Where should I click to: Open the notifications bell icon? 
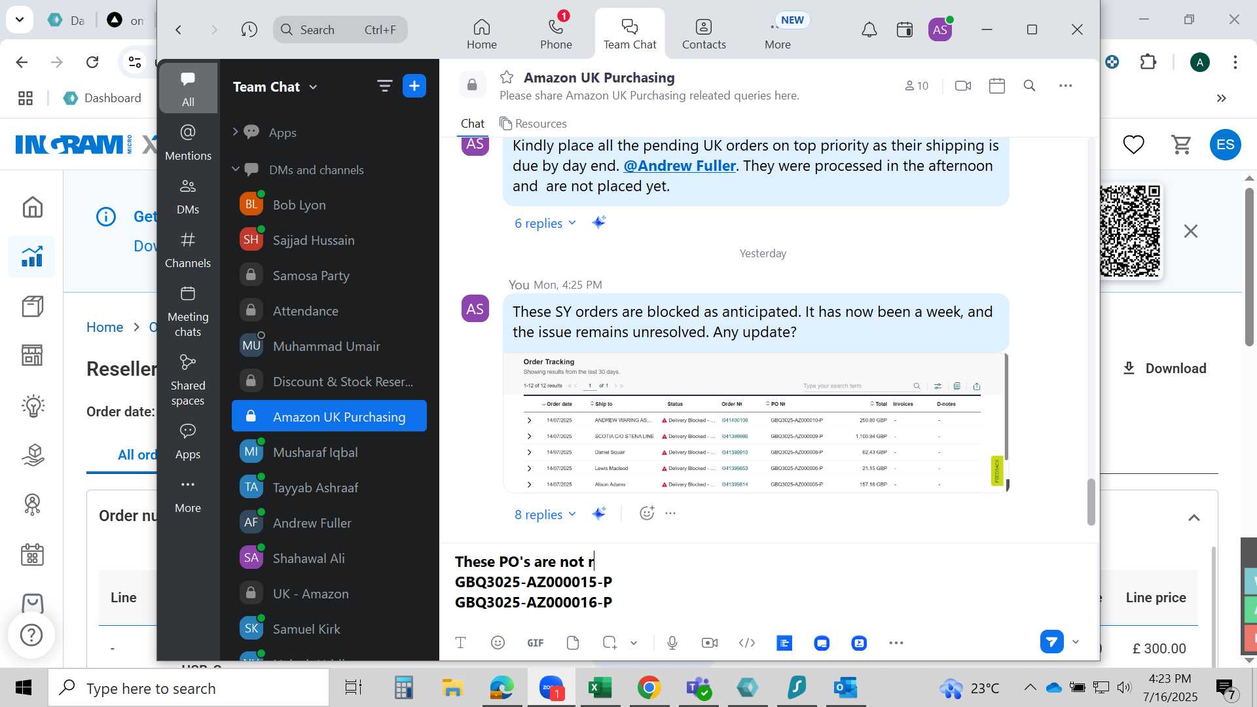coord(869,29)
